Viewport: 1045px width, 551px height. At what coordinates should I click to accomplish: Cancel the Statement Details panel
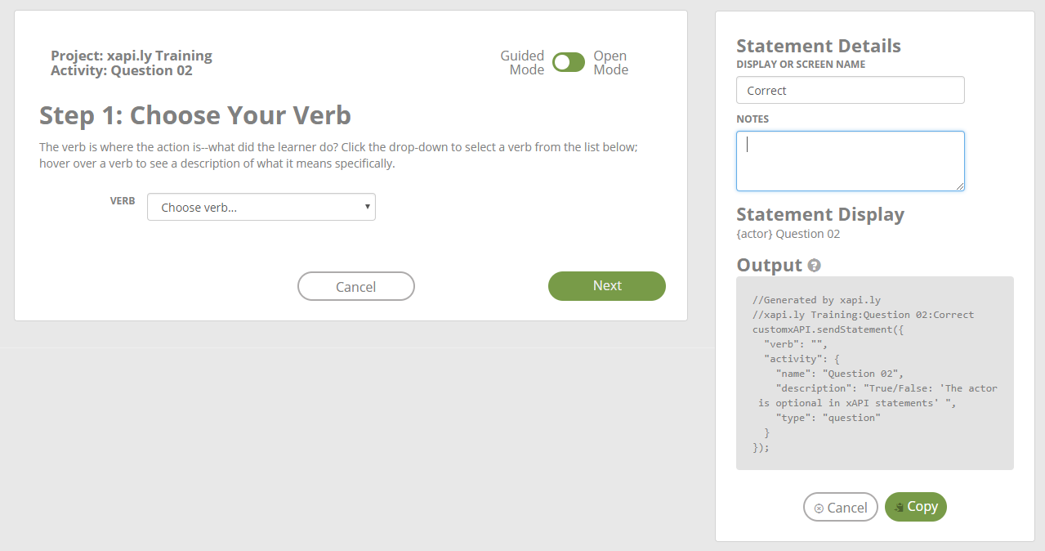click(x=840, y=507)
